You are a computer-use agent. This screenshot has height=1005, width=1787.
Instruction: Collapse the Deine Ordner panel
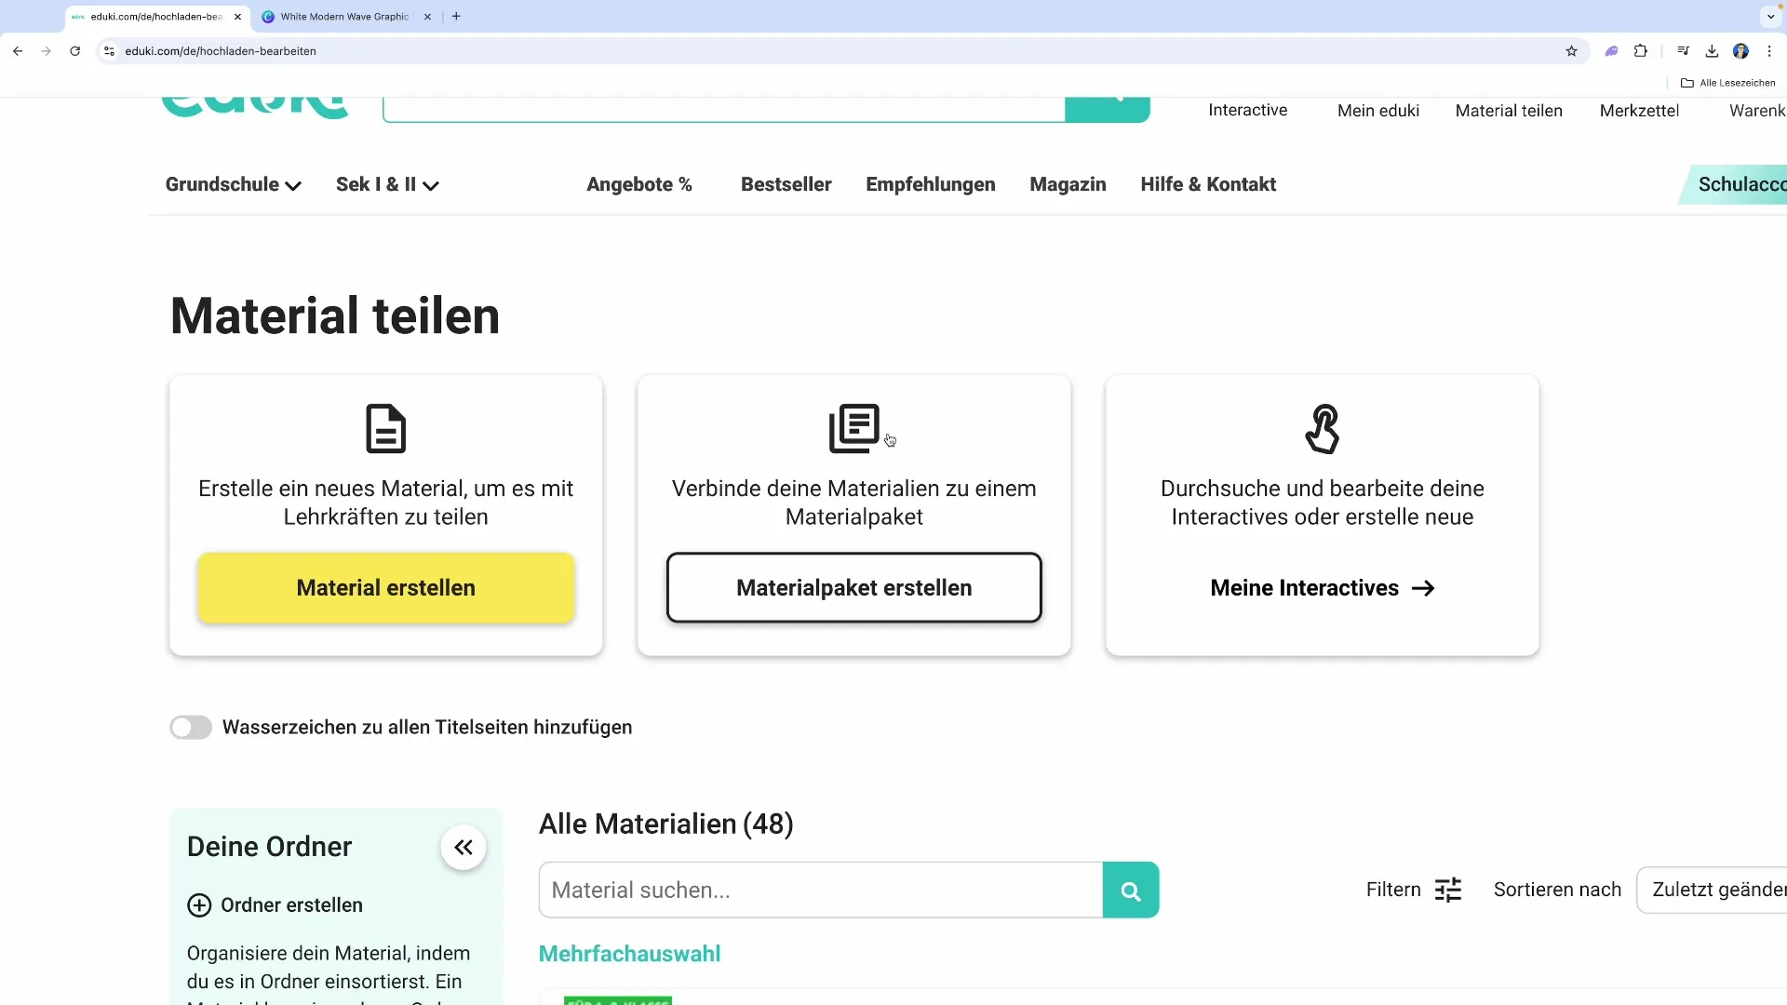463,848
